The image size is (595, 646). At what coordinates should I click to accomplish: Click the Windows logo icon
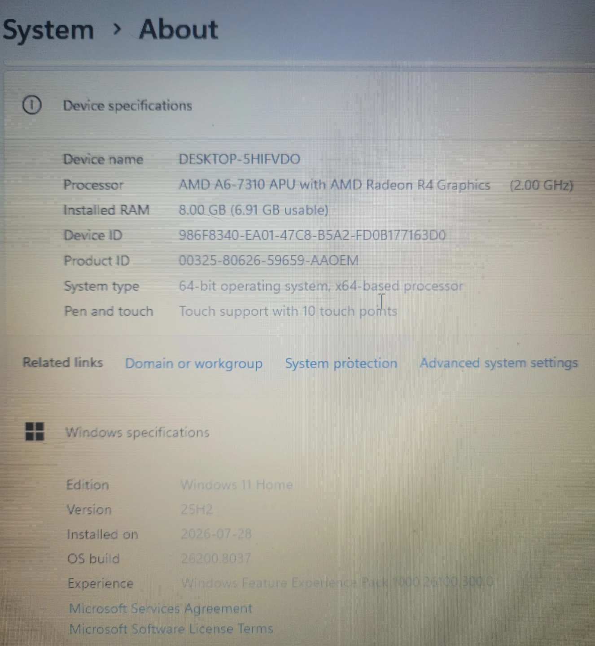click(x=35, y=432)
